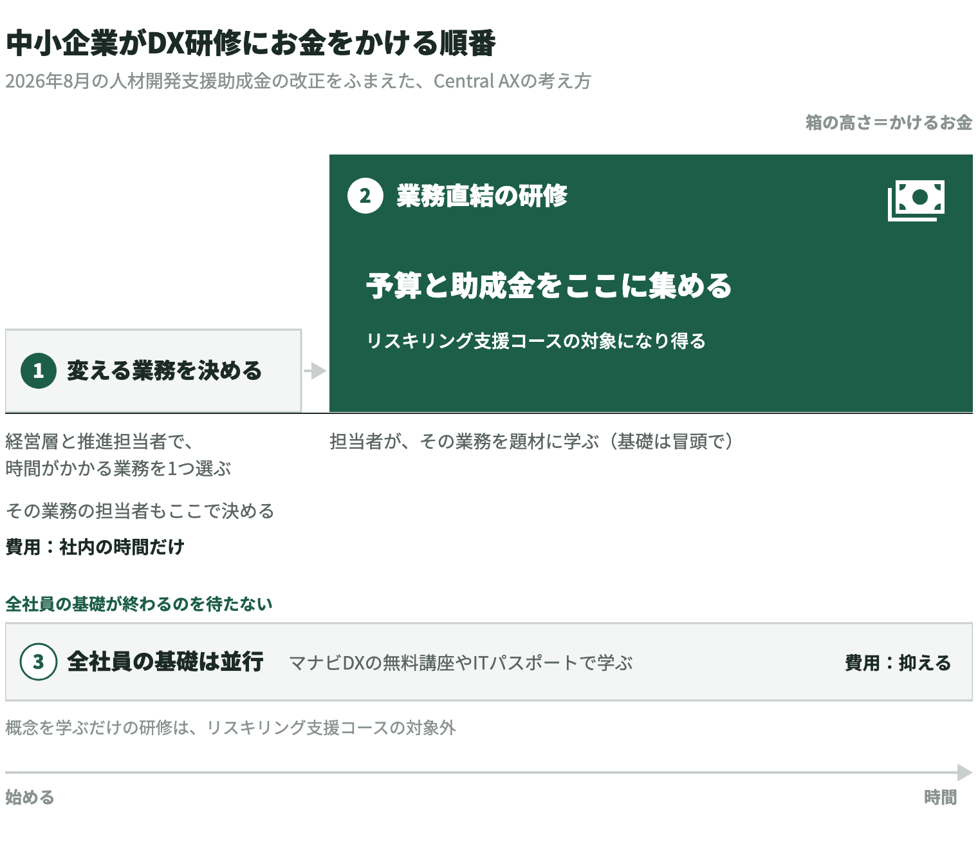Click the title 中小企業がDX研修にお金をかける順番
The width and height of the screenshot is (978, 844).
tap(251, 44)
